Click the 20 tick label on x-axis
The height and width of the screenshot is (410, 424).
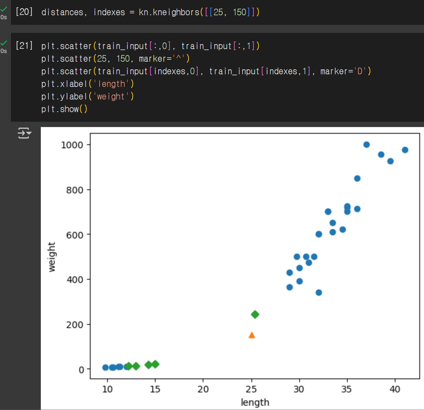click(203, 389)
